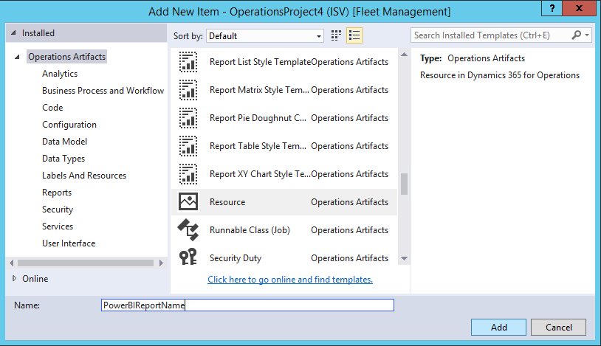Expand the Online section

pyautogui.click(x=14, y=279)
